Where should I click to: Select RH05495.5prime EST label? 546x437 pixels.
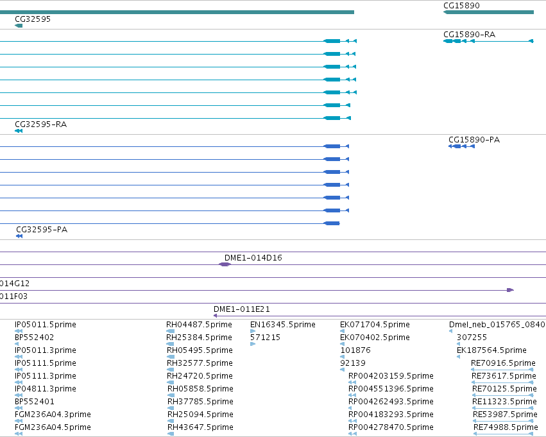click(200, 350)
